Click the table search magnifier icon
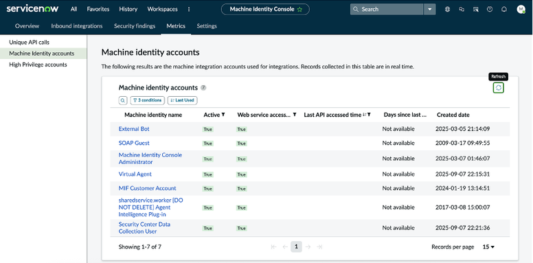The image size is (533, 263). click(123, 100)
